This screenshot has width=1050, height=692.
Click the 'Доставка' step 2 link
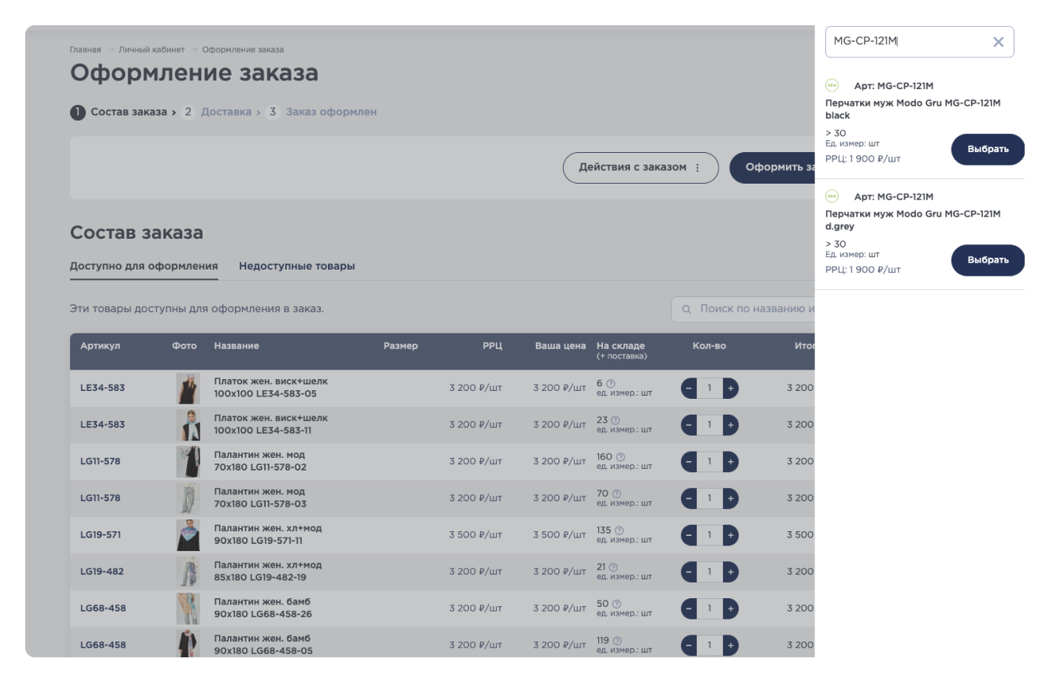click(225, 112)
